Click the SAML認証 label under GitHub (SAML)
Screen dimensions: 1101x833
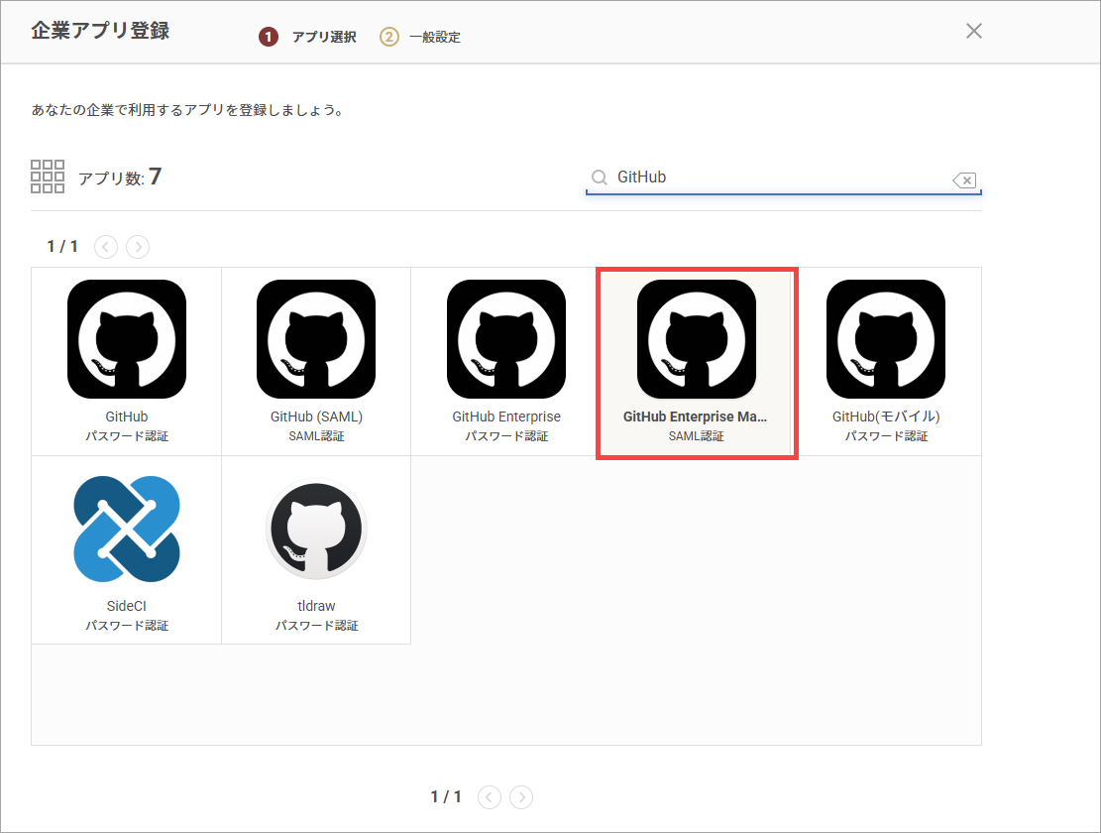317,436
